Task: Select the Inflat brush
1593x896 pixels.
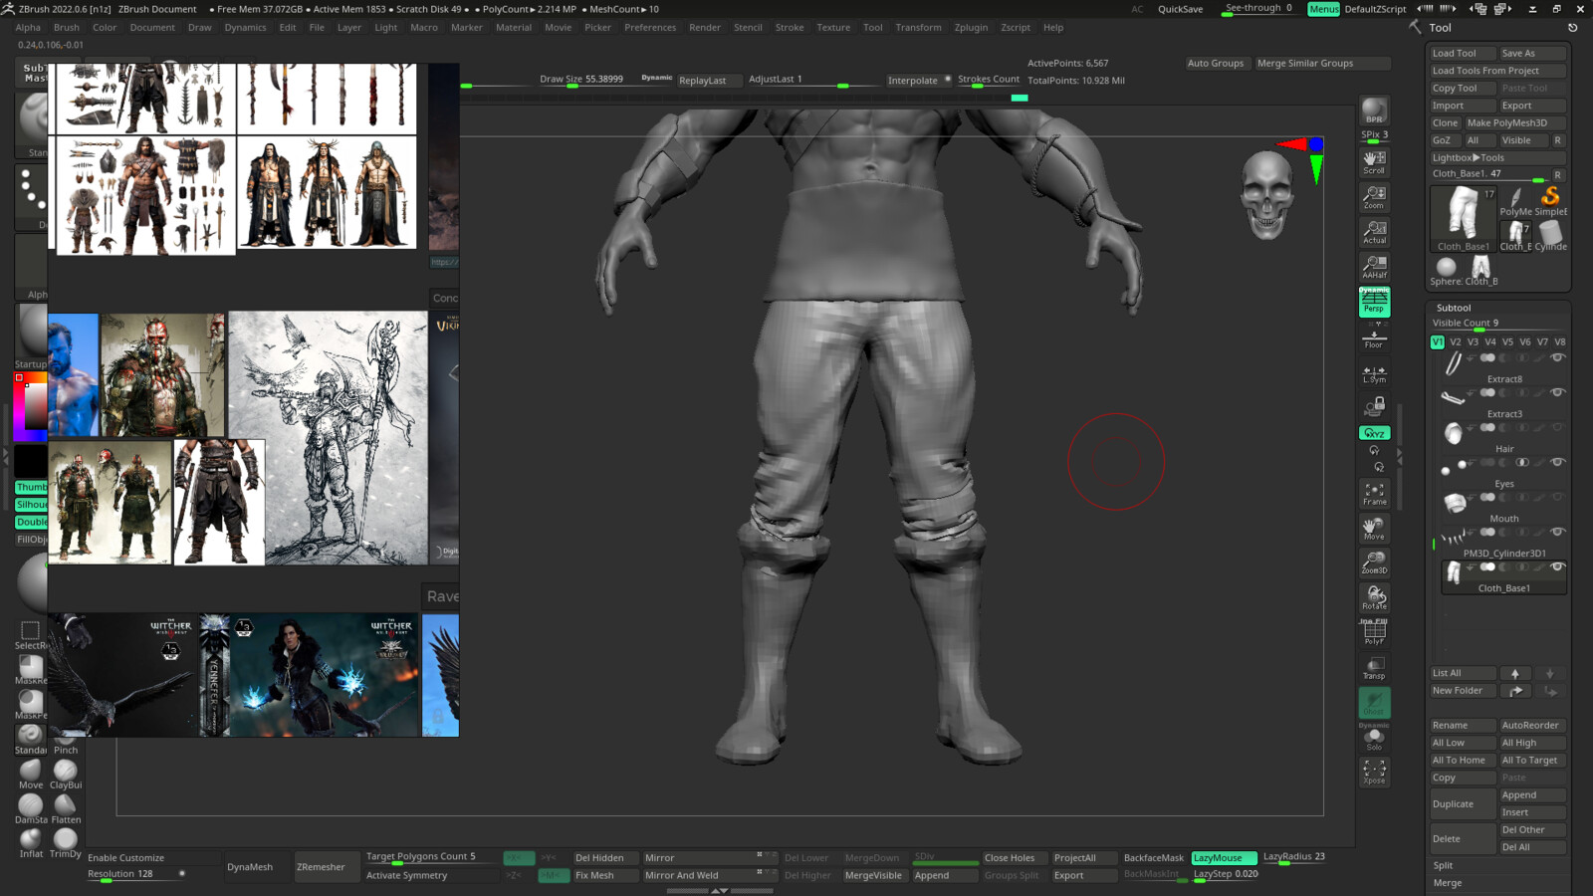Action: click(x=31, y=843)
